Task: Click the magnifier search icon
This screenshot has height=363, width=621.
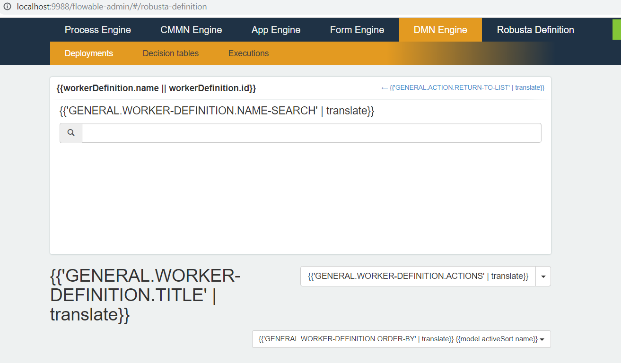Action: click(x=71, y=133)
